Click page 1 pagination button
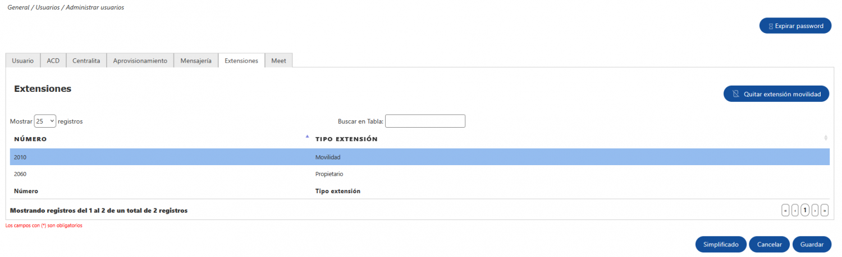The height and width of the screenshot is (257, 842). click(805, 211)
